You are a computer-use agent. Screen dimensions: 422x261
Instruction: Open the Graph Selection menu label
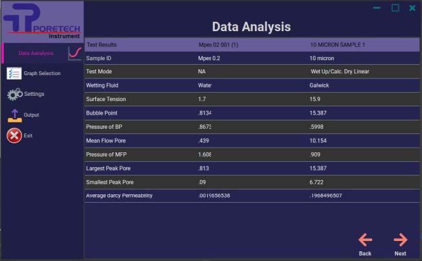(42, 74)
